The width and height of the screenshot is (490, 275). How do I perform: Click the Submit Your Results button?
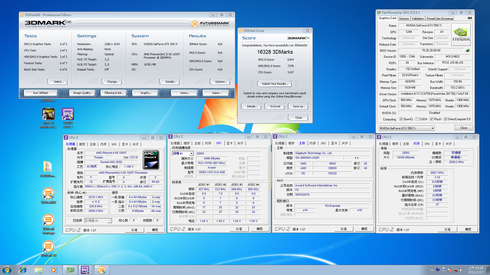tap(275, 84)
